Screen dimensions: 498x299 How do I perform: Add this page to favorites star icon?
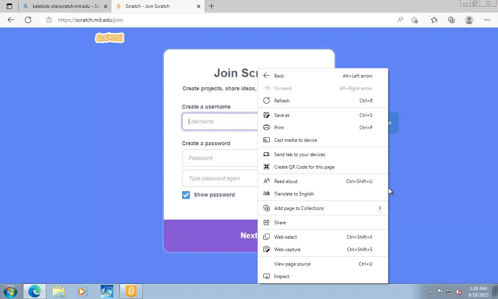tap(415, 20)
